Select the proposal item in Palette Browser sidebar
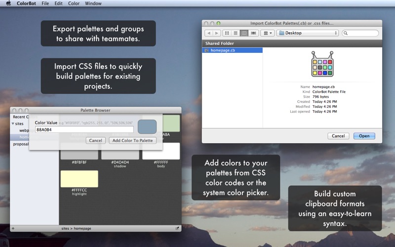 tap(21, 144)
